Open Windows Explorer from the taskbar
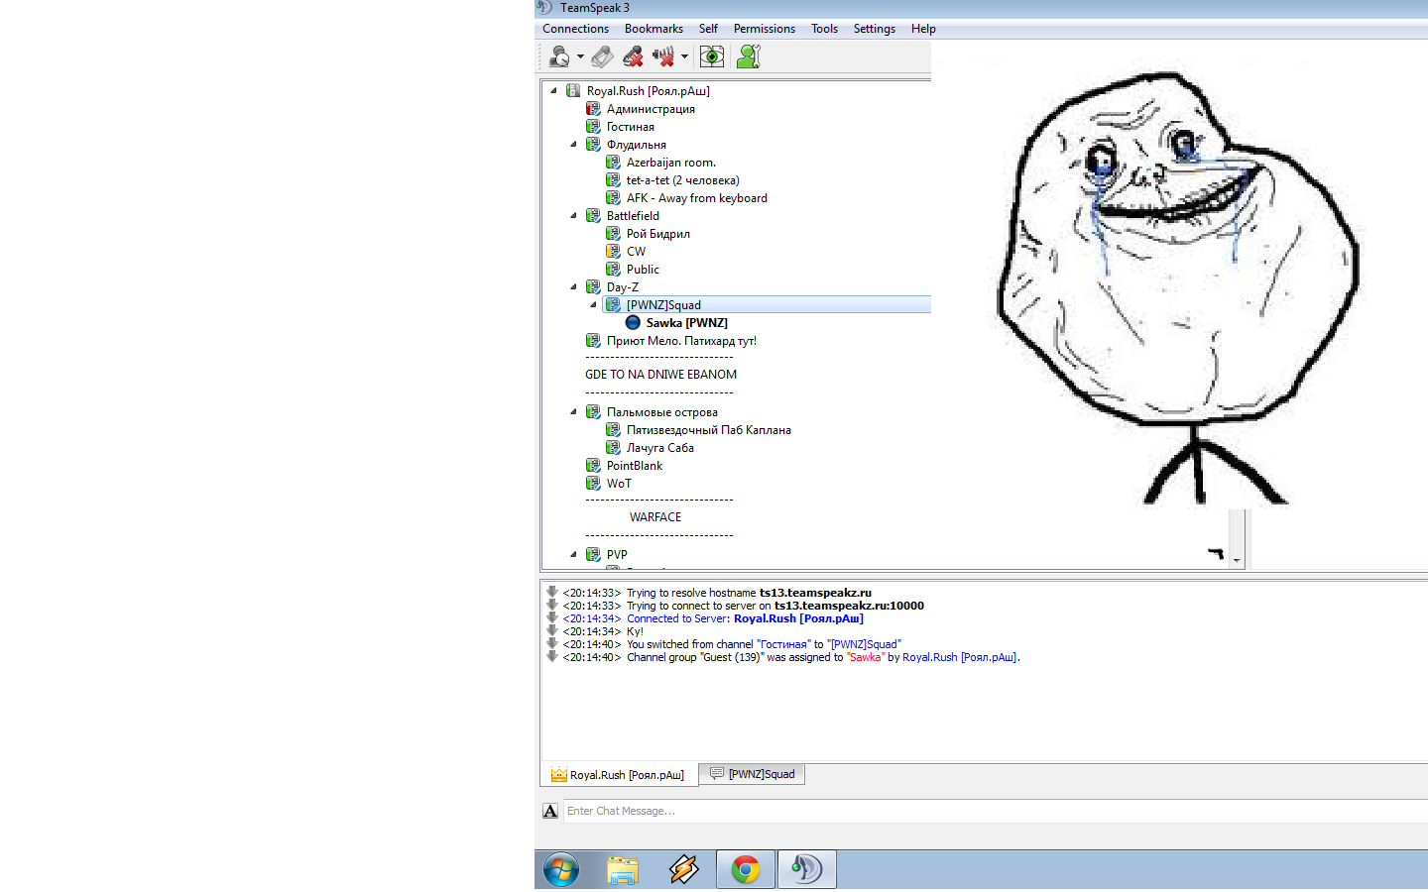Screen dimensions: 1428x892 pyautogui.click(x=623, y=870)
